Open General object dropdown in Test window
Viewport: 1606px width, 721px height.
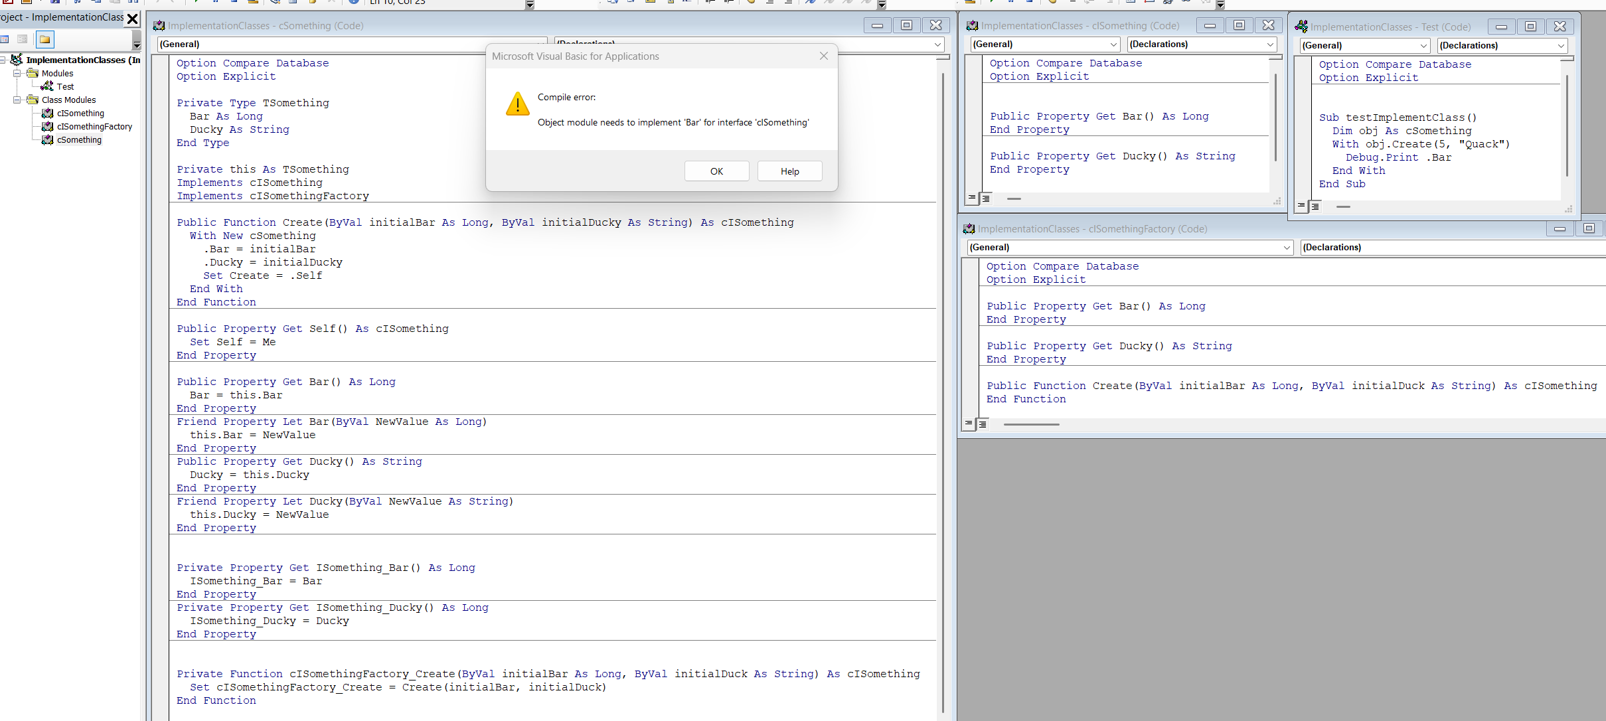(1423, 46)
